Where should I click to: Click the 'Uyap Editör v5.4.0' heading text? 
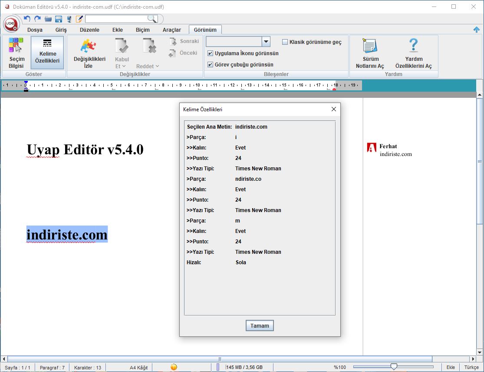click(85, 150)
